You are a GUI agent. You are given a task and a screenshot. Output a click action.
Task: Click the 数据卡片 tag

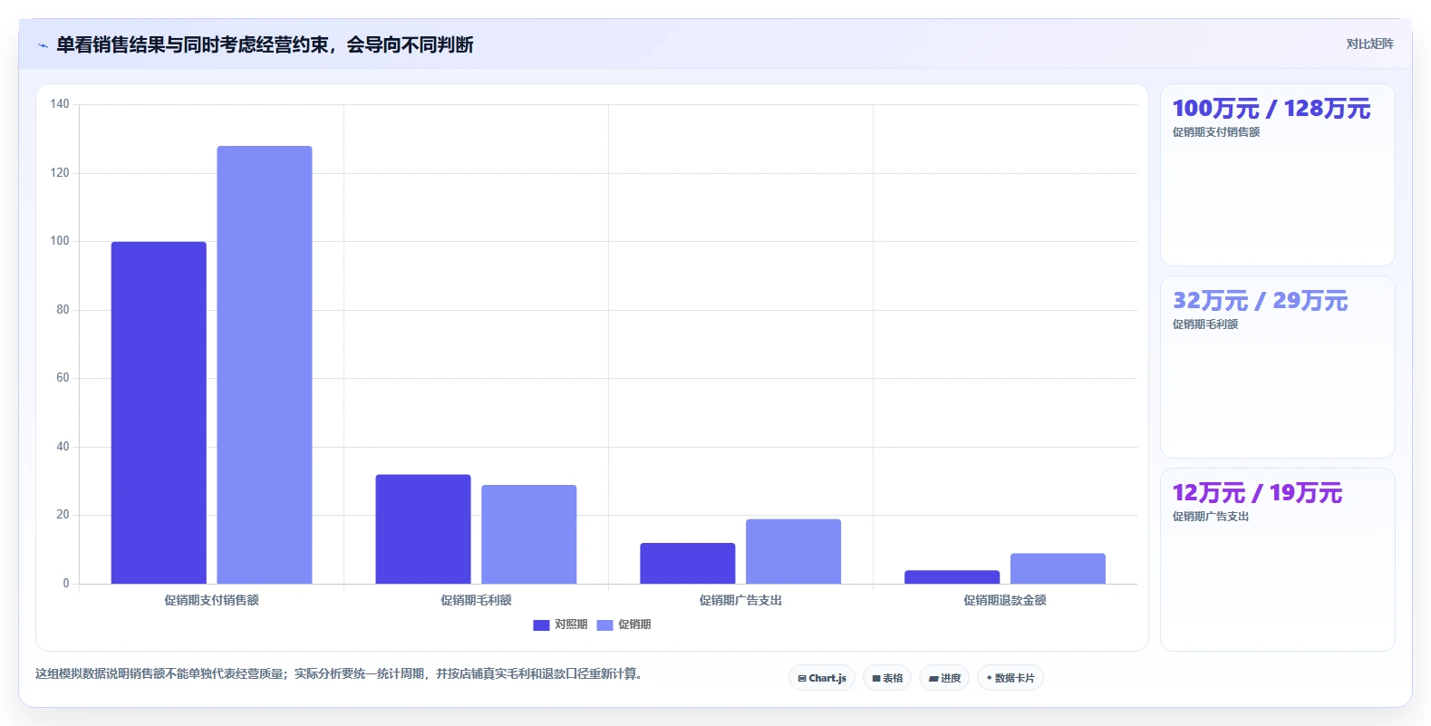(x=1010, y=678)
